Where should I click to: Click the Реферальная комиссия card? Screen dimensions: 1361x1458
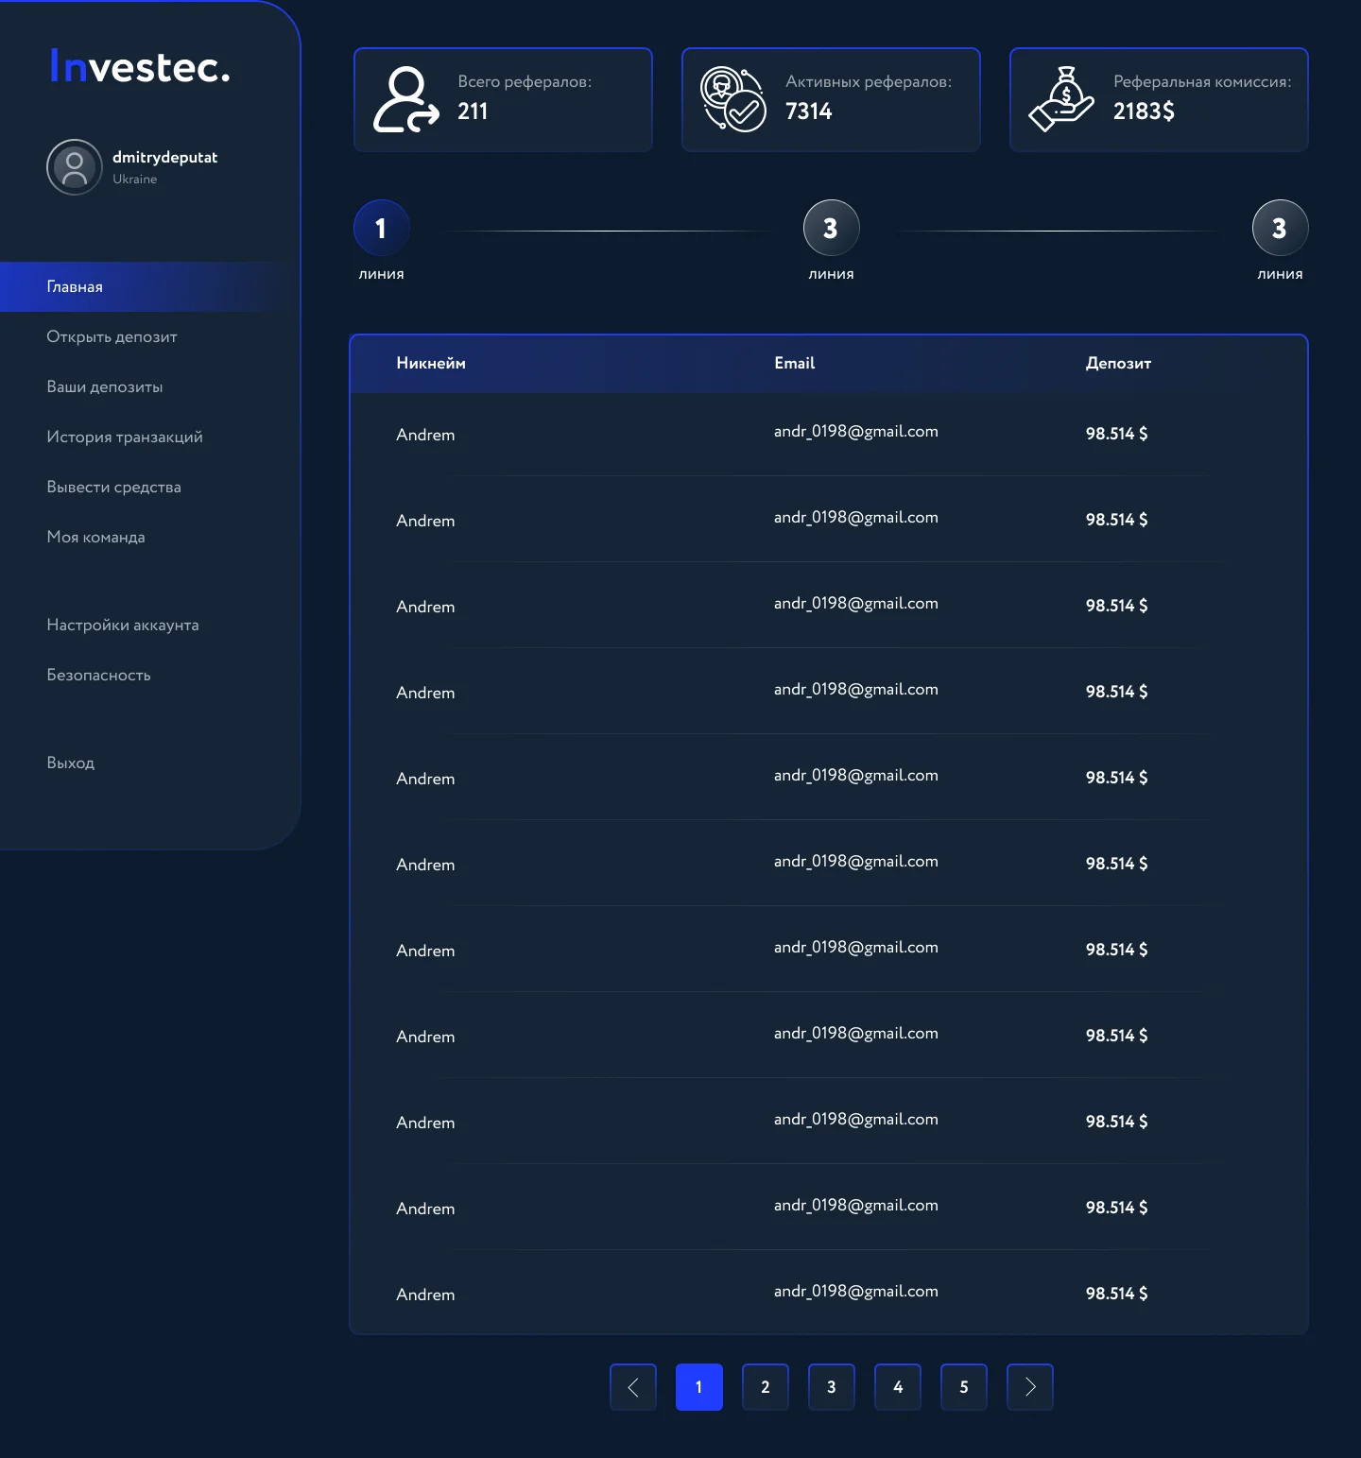(x=1159, y=99)
